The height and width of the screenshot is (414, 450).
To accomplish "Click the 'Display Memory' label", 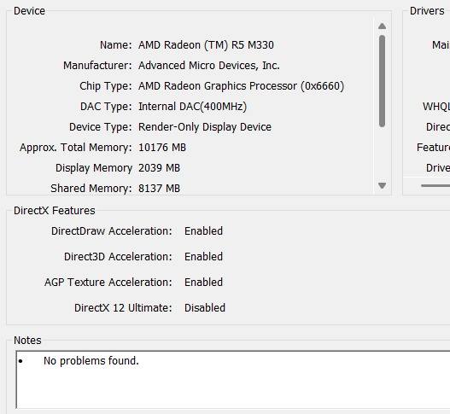I will (x=94, y=168).
